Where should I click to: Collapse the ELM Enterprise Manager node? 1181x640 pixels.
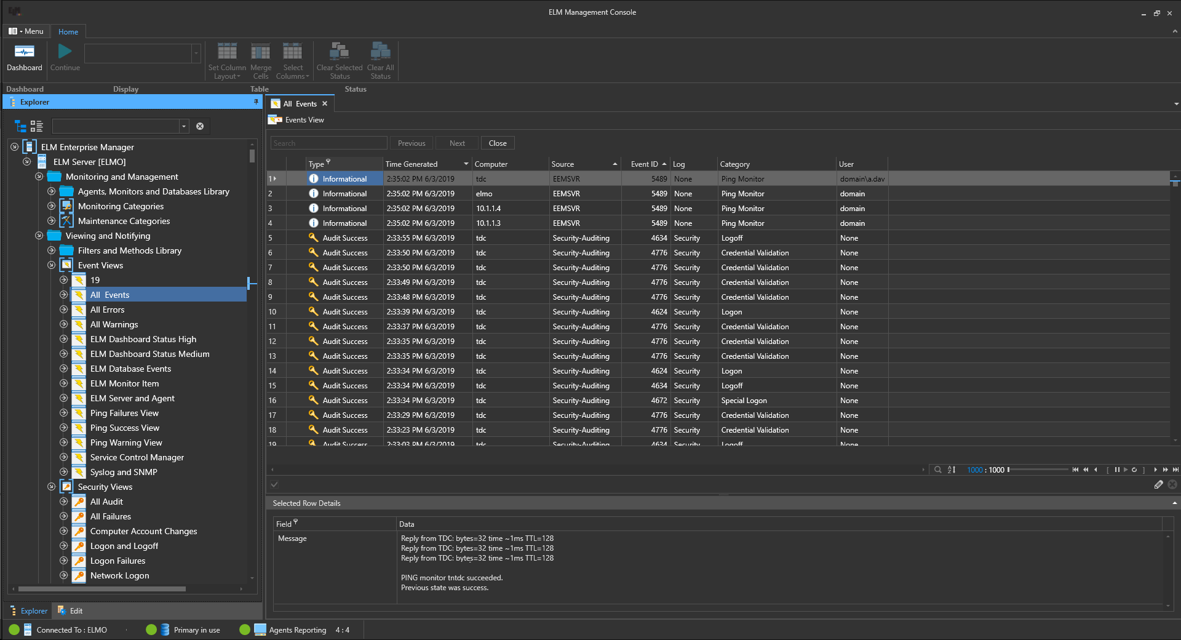14,147
